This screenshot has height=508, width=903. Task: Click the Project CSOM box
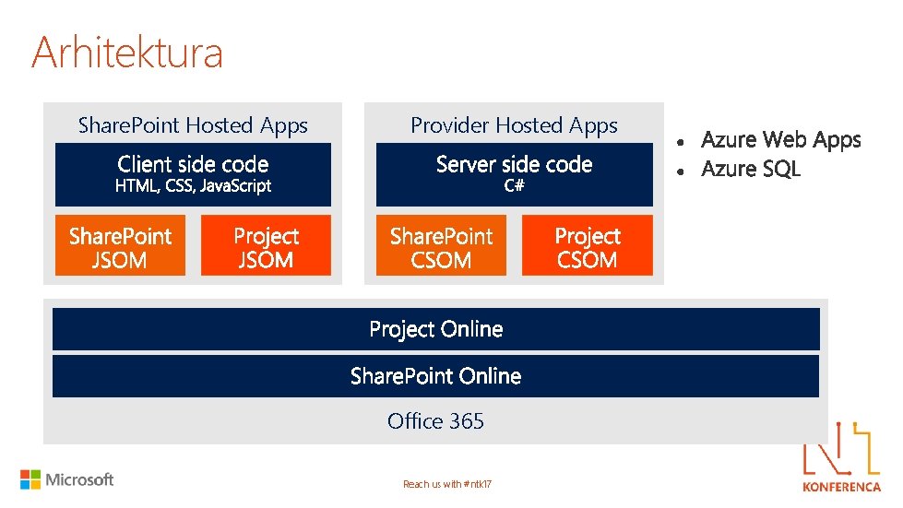click(588, 245)
